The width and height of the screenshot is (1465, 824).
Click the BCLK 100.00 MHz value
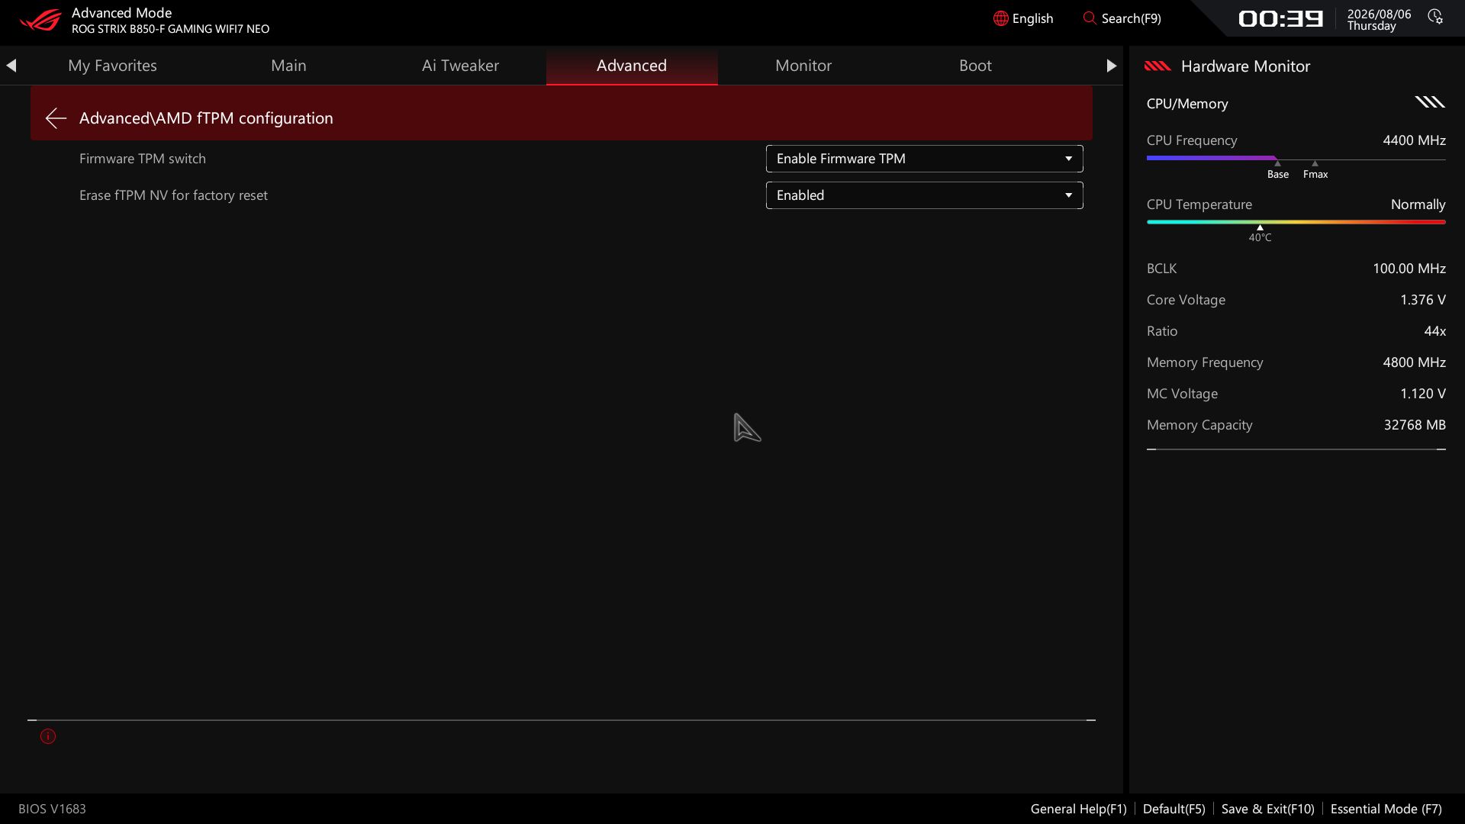coord(1409,269)
